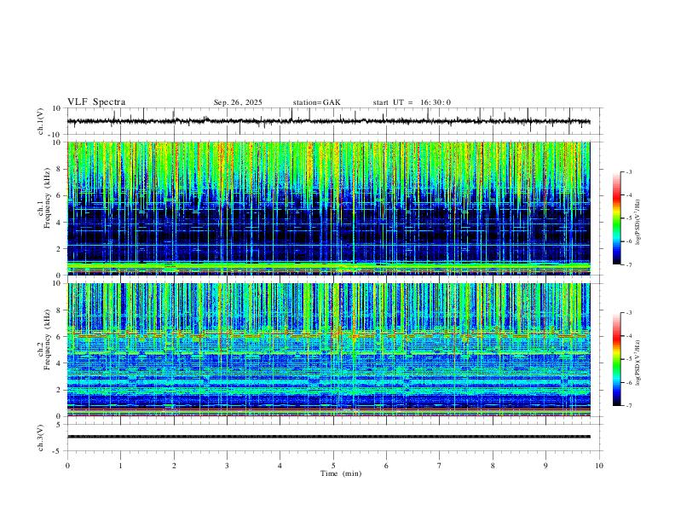Click the ch.1 Frequency (kHz) axis label

44,197
